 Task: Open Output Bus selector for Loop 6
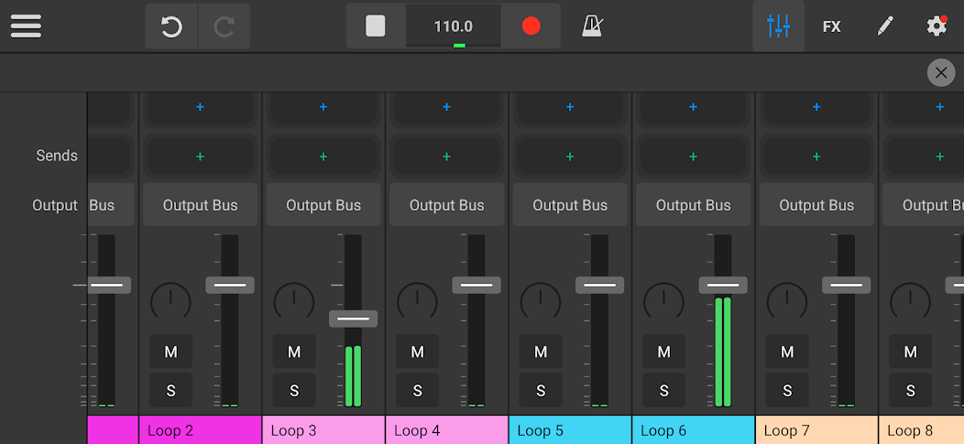pyautogui.click(x=694, y=204)
